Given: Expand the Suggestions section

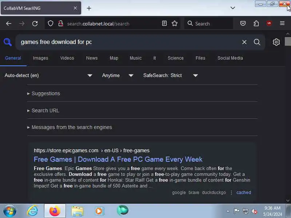Looking at the screenshot, I should [44, 93].
